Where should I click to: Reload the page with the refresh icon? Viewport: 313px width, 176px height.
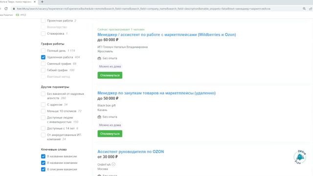pos(6,9)
